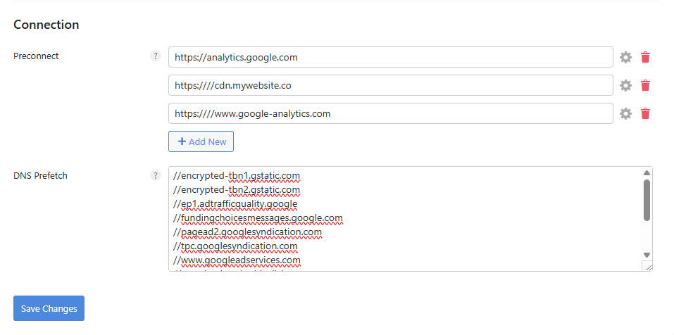This screenshot has width=674, height=335.
Task: Show help tooltip for DNS Prefetch
Action: [156, 175]
